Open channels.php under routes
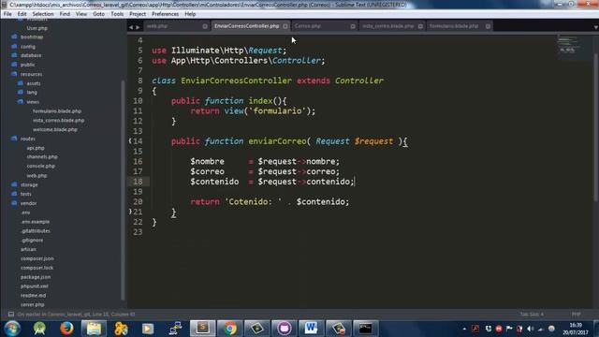Image resolution: width=599 pixels, height=337 pixels. click(42, 156)
